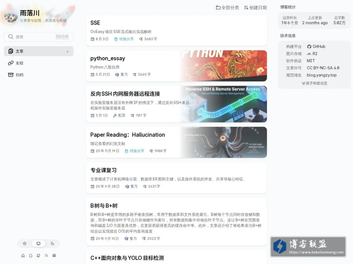The image size is (353, 264).
Task: Click 复习 tag on 专业课复习 post
Action: click(x=131, y=187)
